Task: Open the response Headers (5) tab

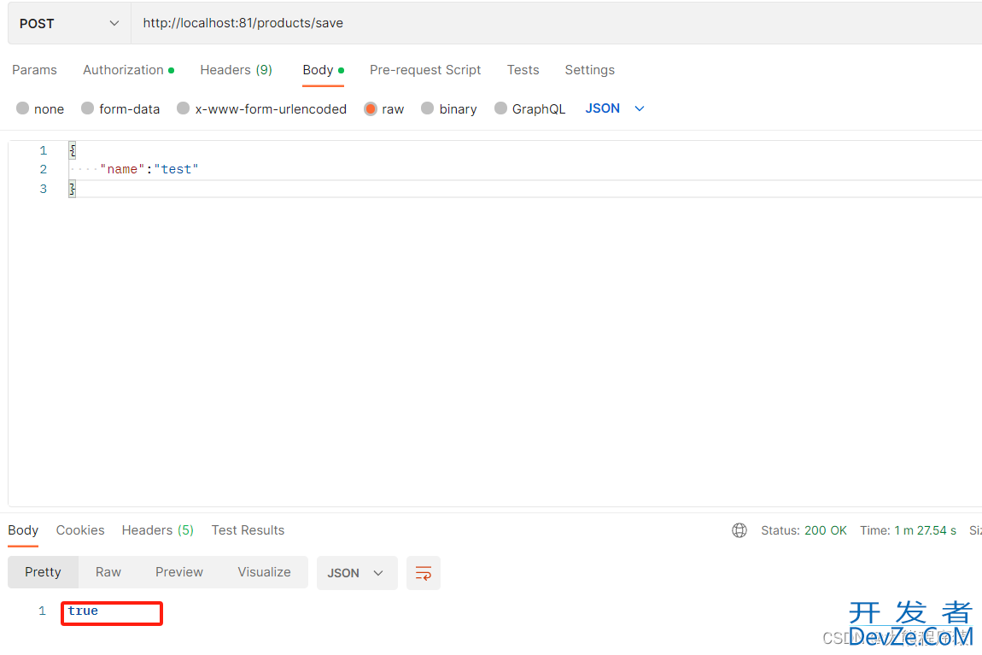Action: click(x=158, y=530)
